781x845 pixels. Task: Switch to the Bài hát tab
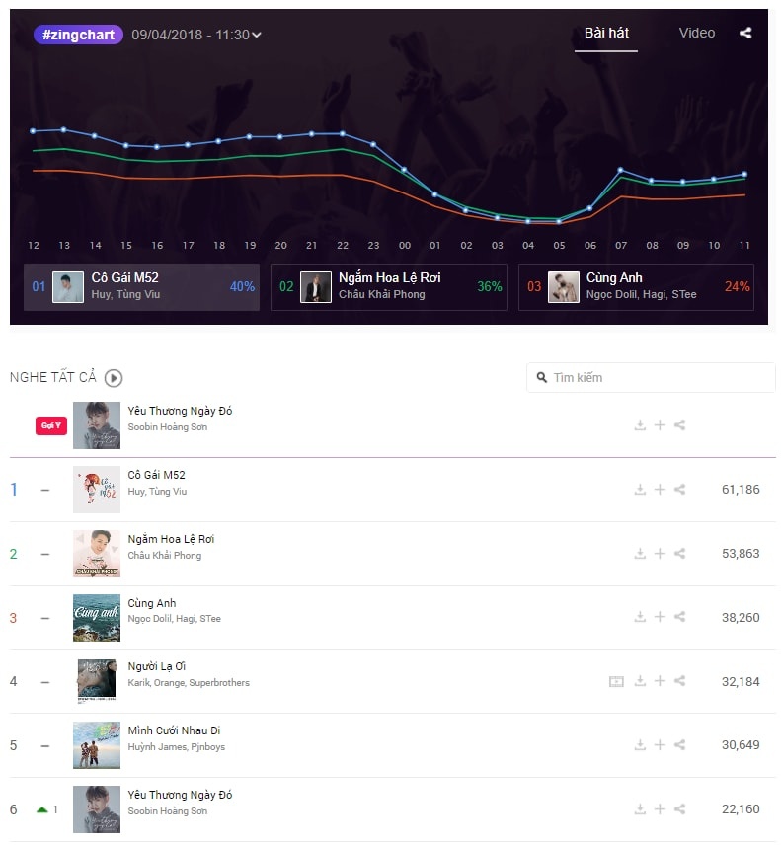coord(606,34)
